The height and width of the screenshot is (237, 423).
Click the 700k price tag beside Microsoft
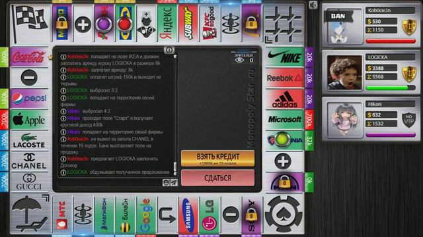(309, 120)
